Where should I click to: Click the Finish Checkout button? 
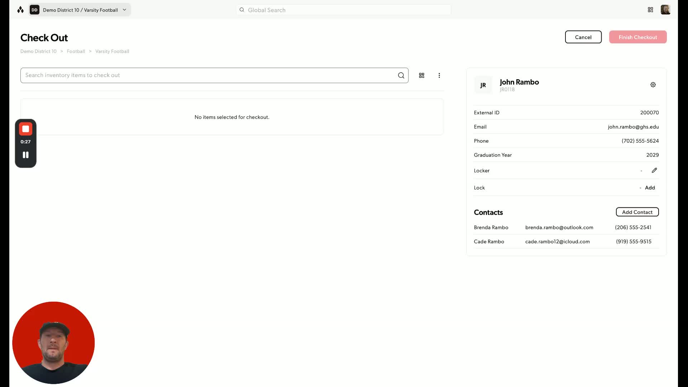point(638,37)
